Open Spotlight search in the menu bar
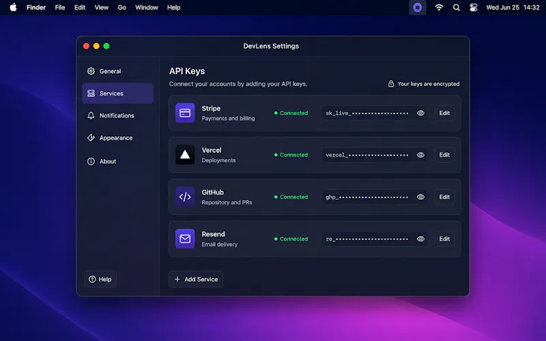 click(x=456, y=8)
